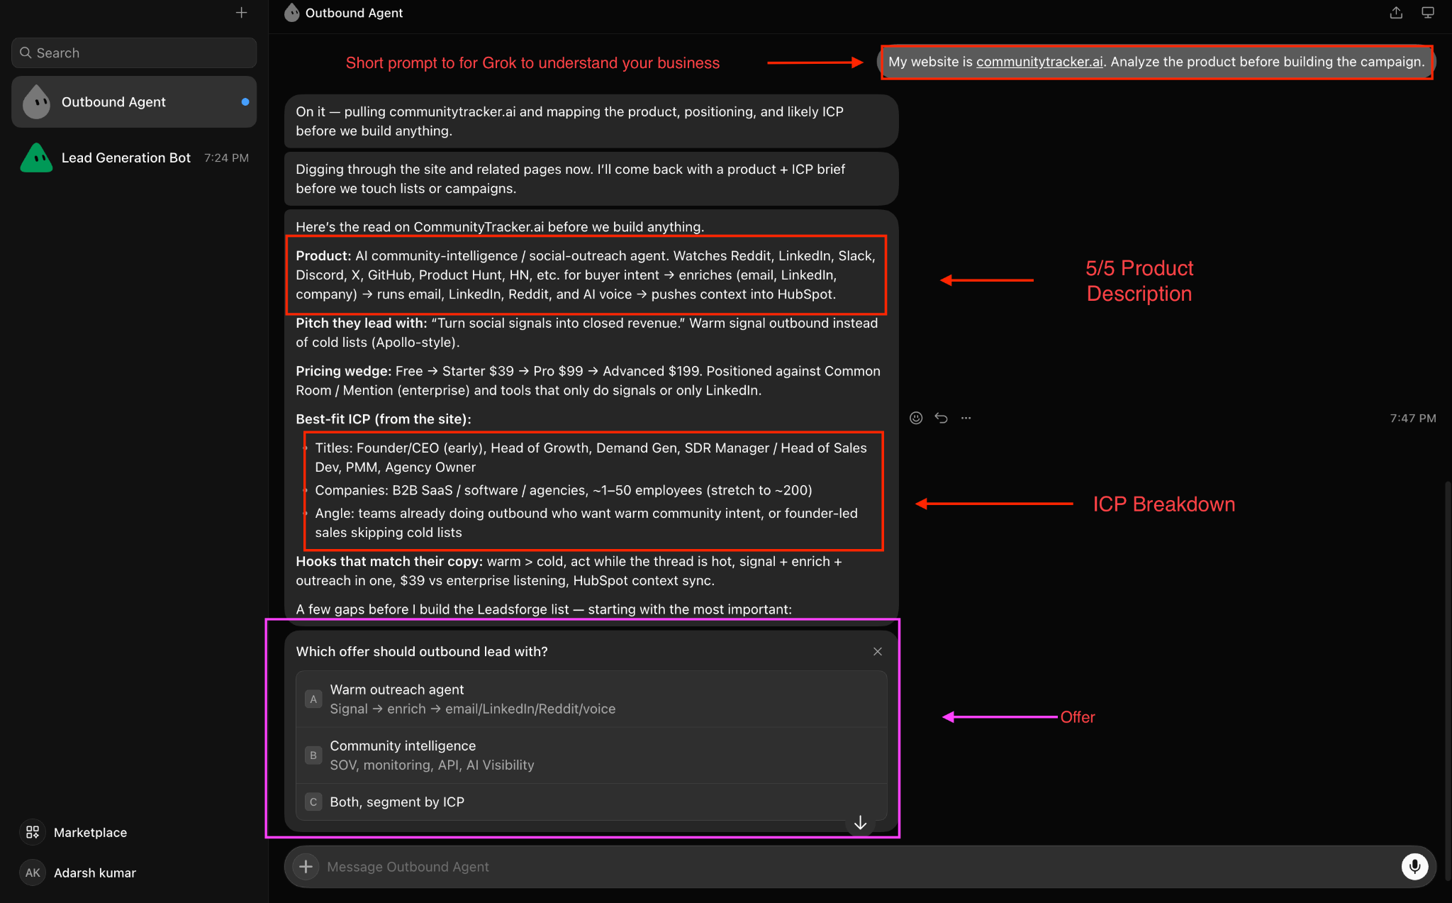Image resolution: width=1452 pixels, height=903 pixels.
Task: Click the AK user avatar
Action: pos(33,872)
